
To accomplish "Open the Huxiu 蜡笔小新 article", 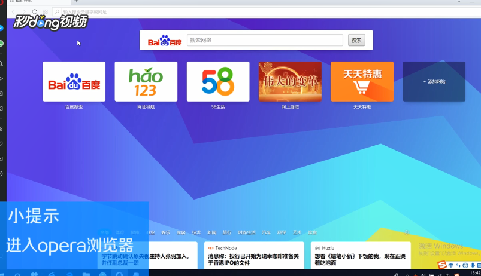I will (x=361, y=256).
